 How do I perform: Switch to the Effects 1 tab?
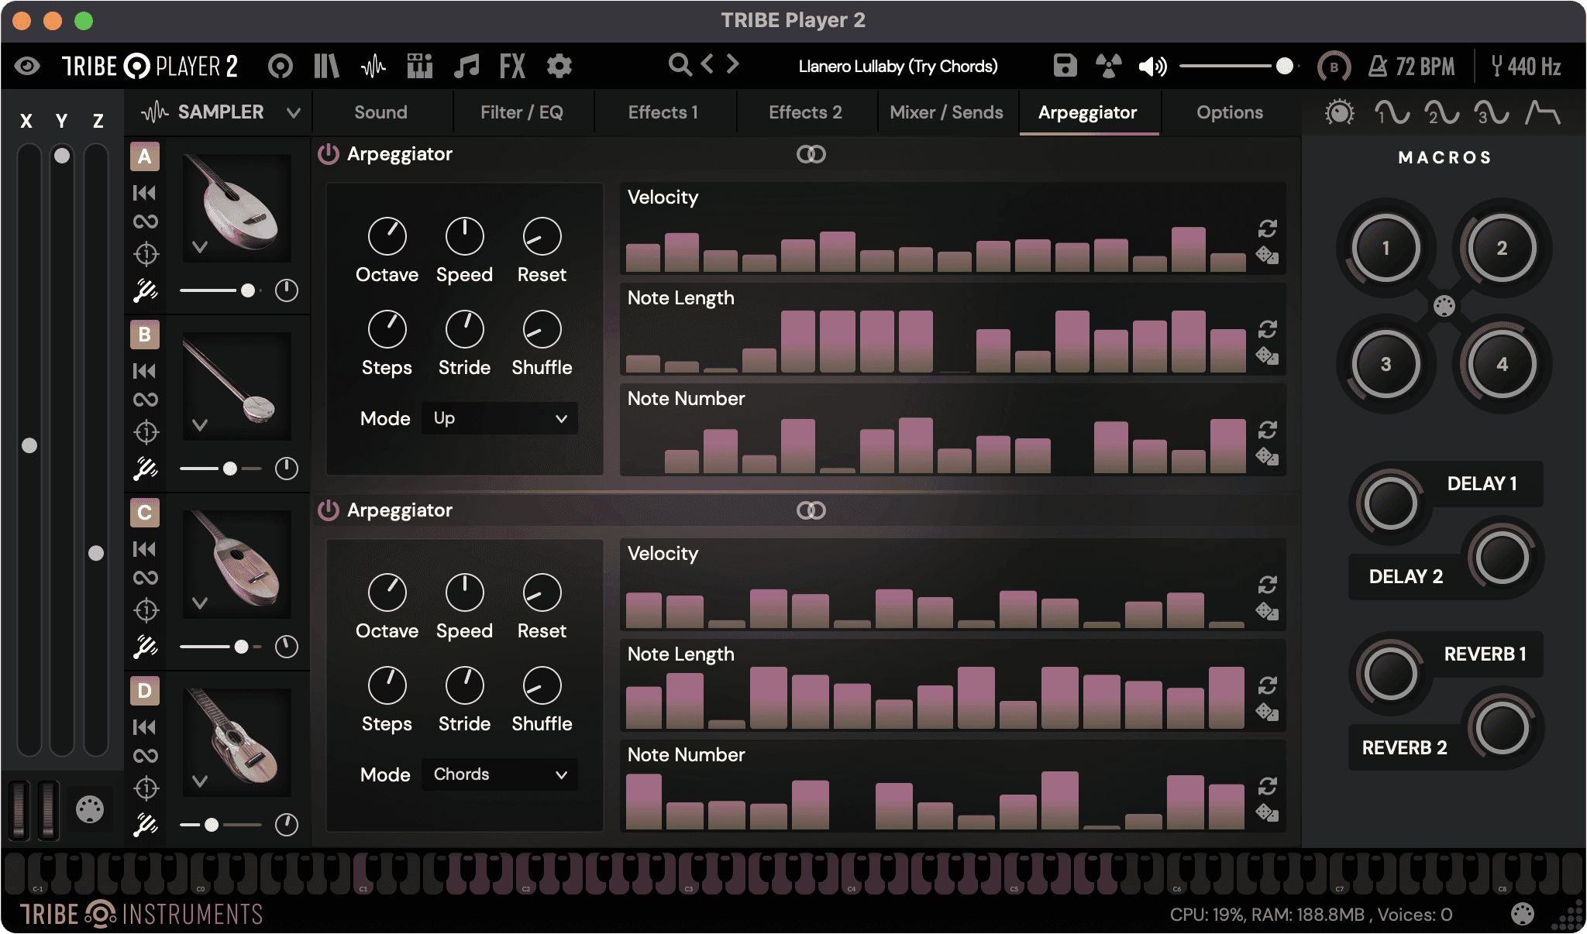tap(663, 112)
